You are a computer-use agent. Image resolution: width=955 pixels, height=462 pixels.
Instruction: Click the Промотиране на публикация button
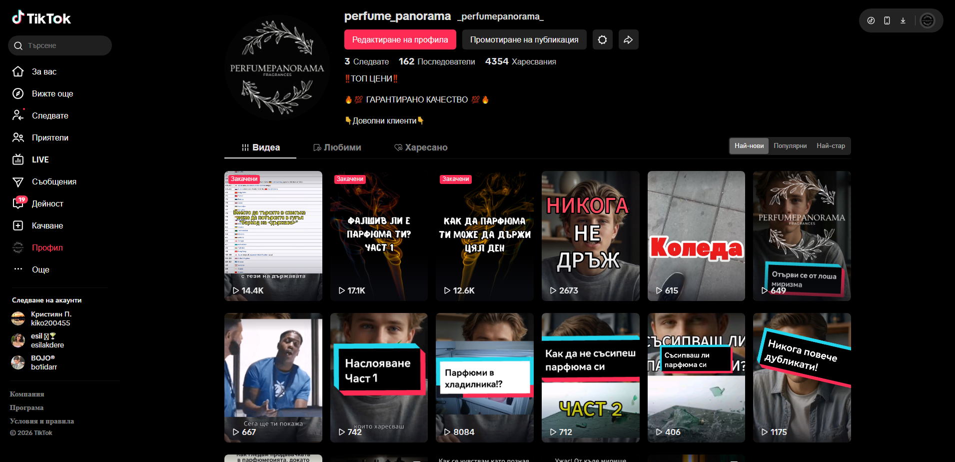click(524, 39)
